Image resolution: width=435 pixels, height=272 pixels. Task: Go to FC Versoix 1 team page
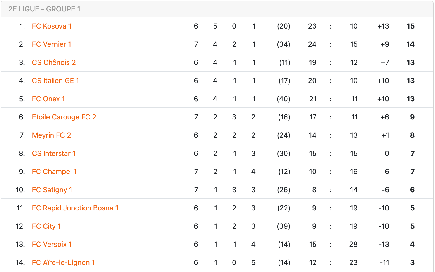point(52,244)
